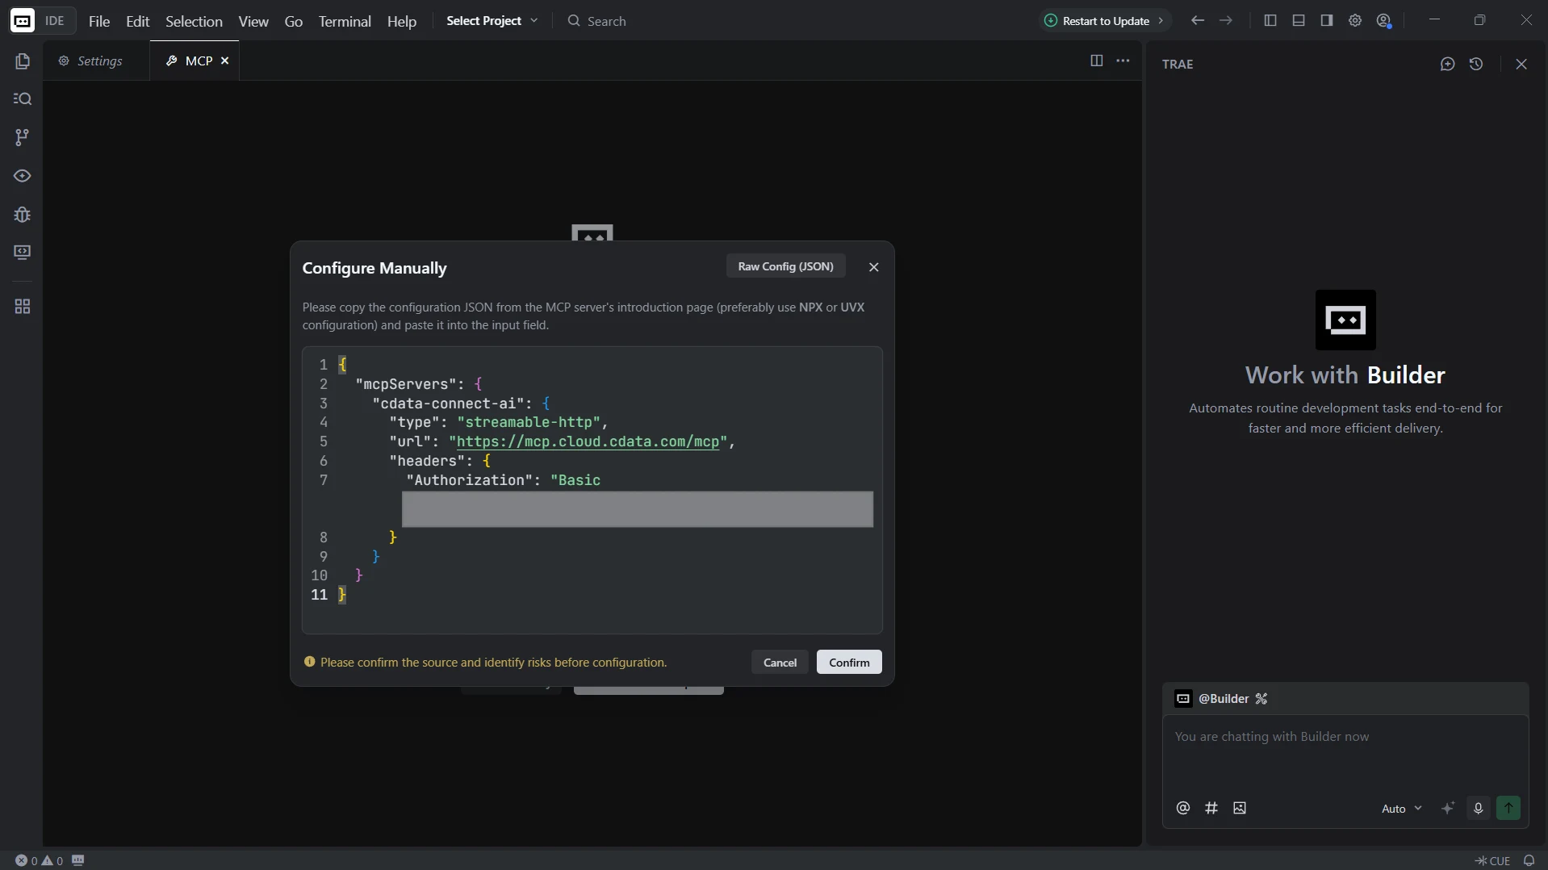Click the Cancel button
The image size is (1548, 870).
[780, 663]
